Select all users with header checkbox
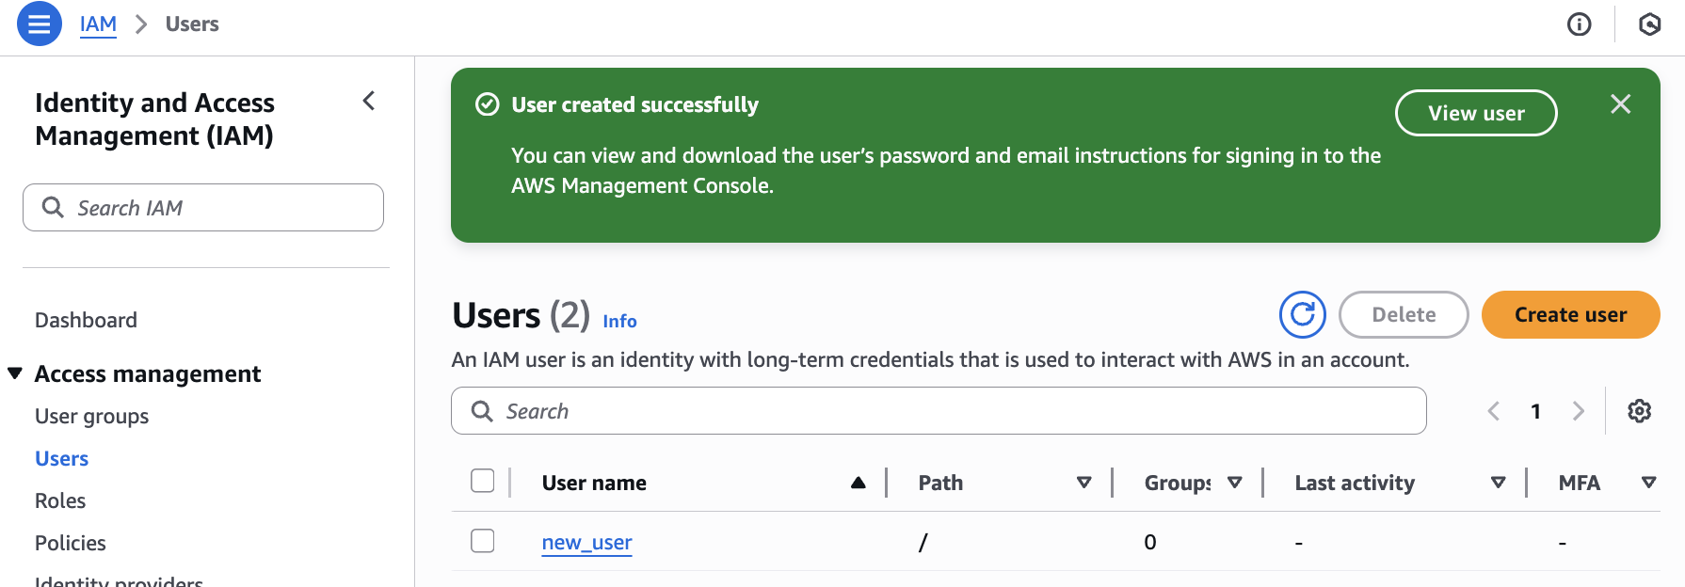Image resolution: width=1685 pixels, height=587 pixels. coord(483,482)
